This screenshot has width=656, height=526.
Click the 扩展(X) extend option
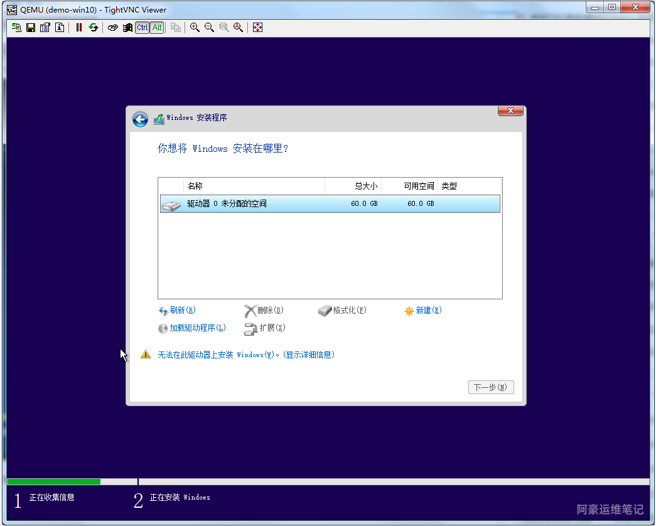[x=272, y=328]
